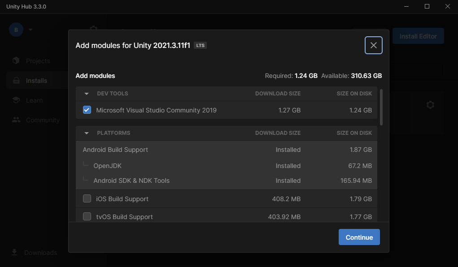Click the Android Build Support row
Viewport: 458px width, 267px height.
pos(227,149)
